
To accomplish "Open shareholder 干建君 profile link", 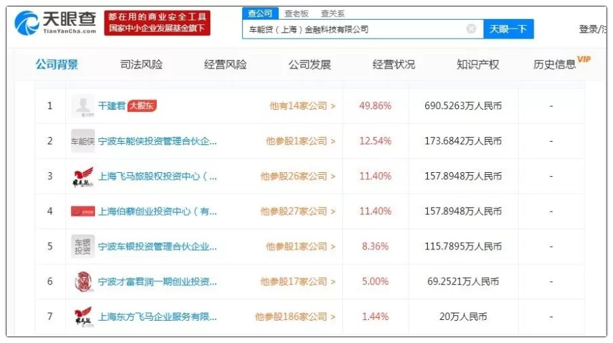I will point(111,106).
